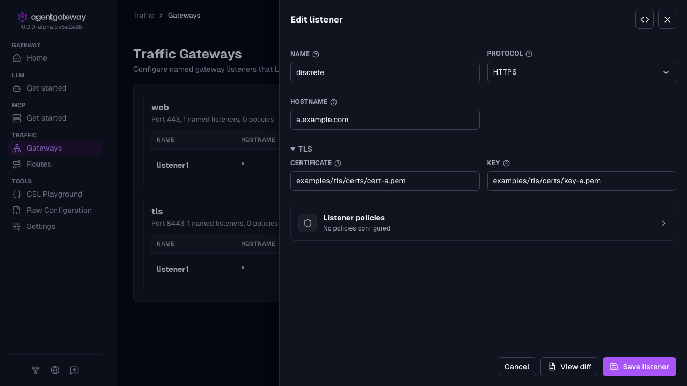Click the CEL Playground braces icon
687x386 pixels.
[x=17, y=194]
